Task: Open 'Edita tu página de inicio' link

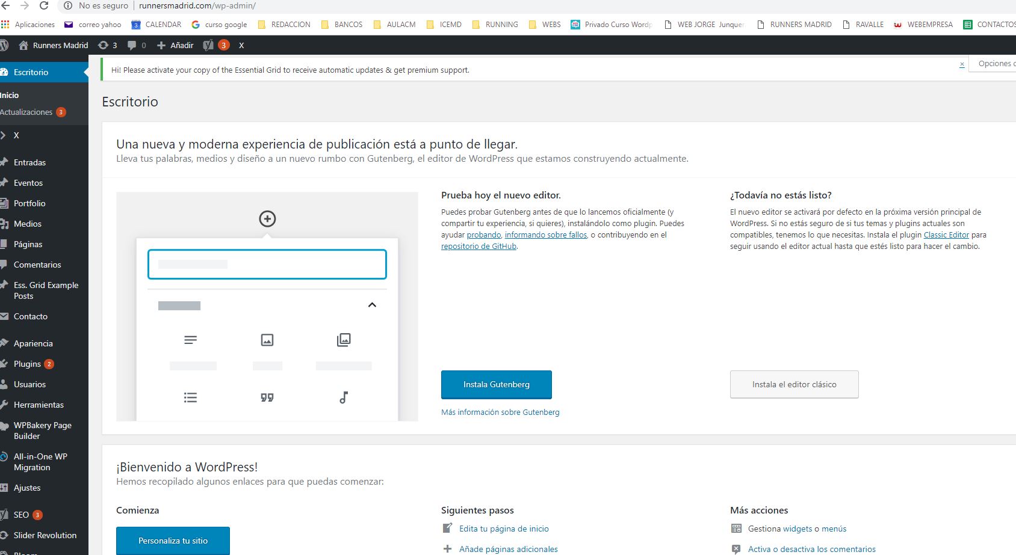Action: [504, 529]
